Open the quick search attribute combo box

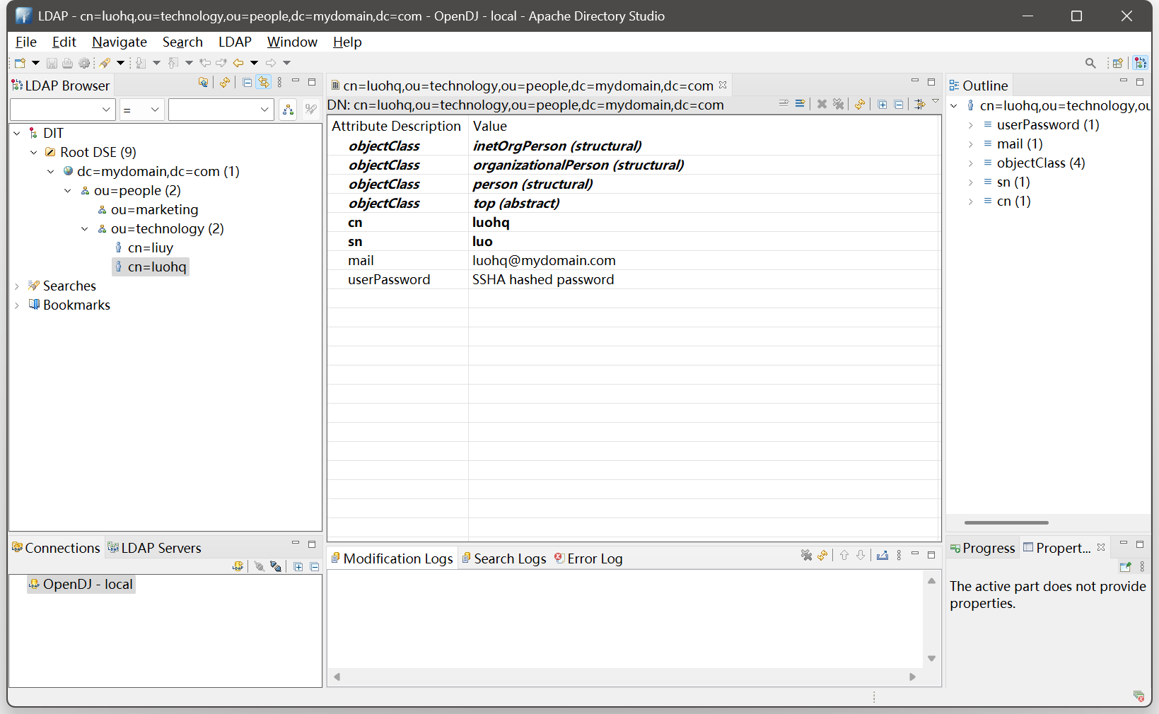(x=62, y=110)
